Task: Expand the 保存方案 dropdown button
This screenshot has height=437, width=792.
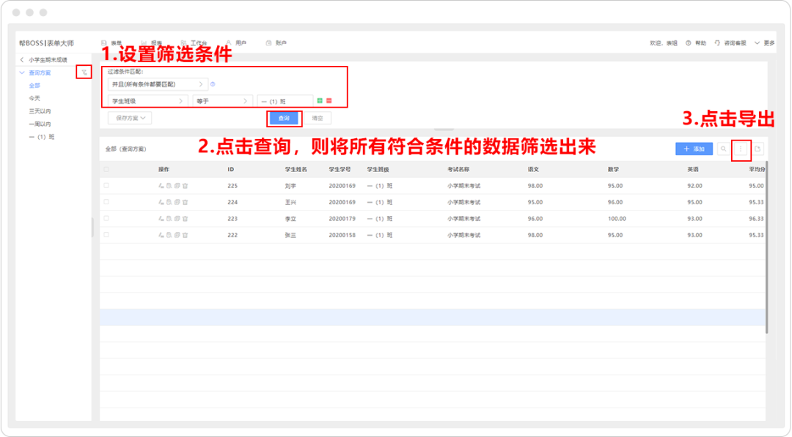Action: (x=129, y=118)
